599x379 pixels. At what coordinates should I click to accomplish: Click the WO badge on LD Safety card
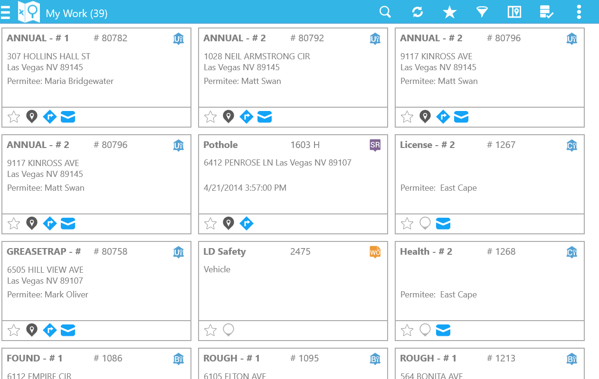pyautogui.click(x=375, y=252)
